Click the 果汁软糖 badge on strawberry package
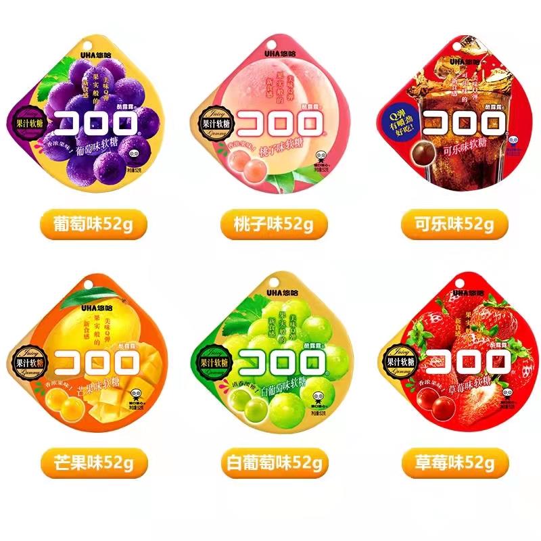 (400, 362)
